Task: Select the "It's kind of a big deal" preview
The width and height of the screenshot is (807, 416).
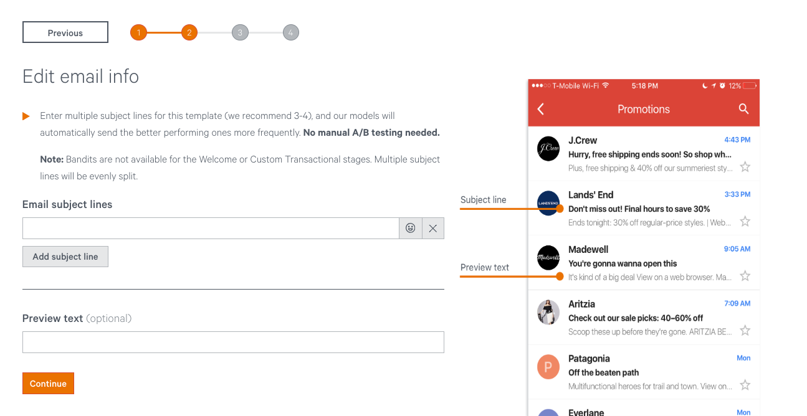Action: [651, 277]
